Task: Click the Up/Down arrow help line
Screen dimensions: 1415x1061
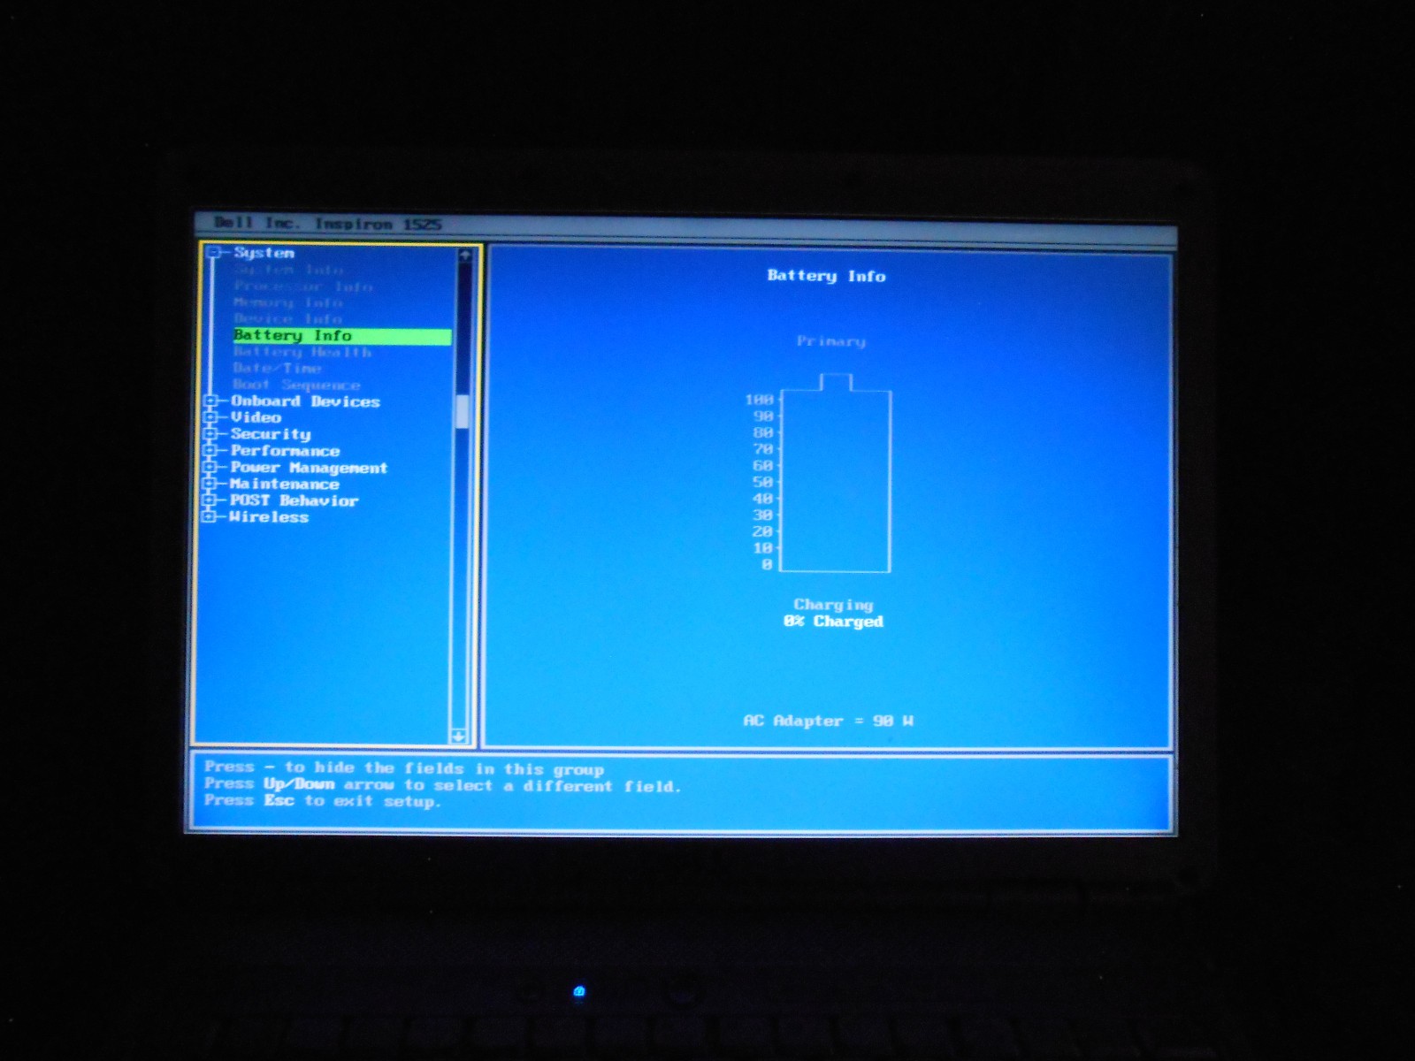Action: click(x=442, y=785)
